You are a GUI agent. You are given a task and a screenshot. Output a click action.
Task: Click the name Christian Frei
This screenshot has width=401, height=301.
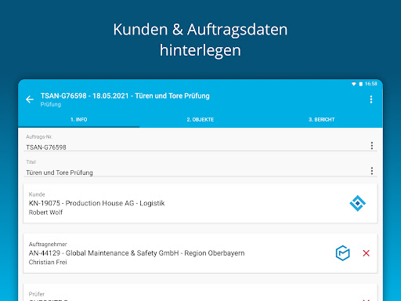click(x=48, y=262)
